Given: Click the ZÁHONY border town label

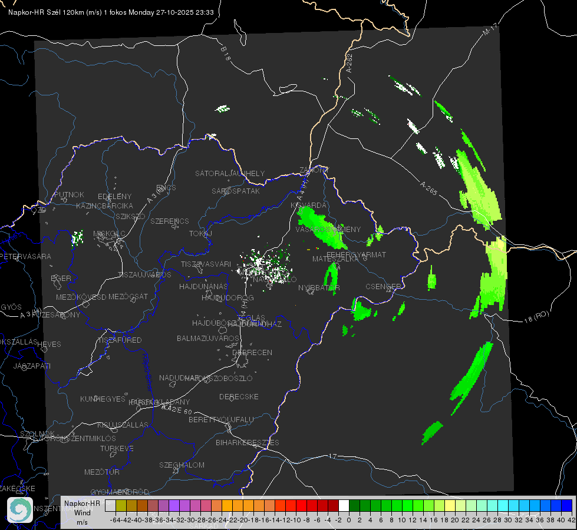Looking at the screenshot, I should (x=314, y=170).
